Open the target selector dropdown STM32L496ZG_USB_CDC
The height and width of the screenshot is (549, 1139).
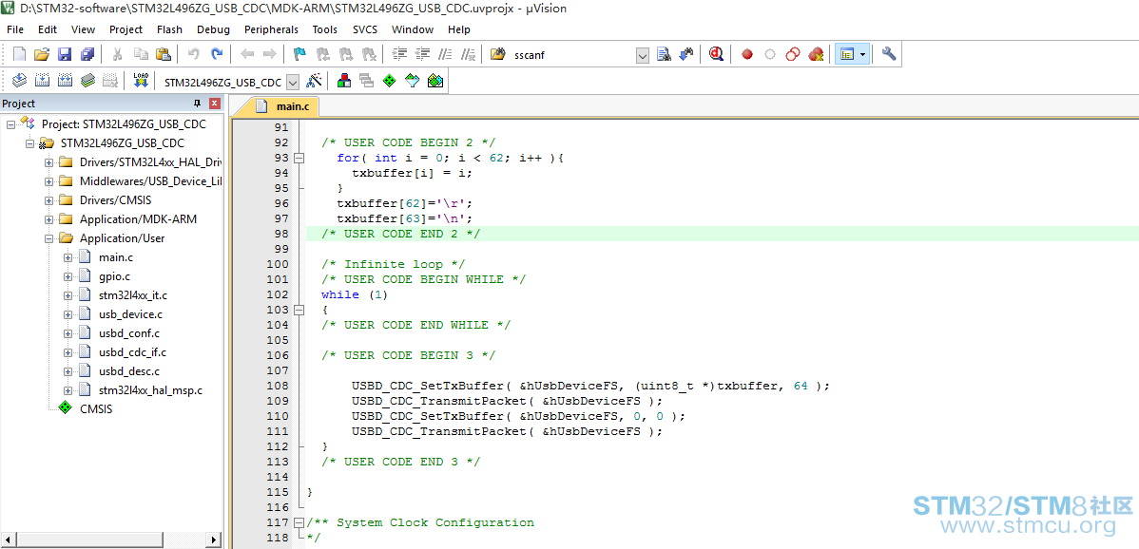click(x=294, y=82)
